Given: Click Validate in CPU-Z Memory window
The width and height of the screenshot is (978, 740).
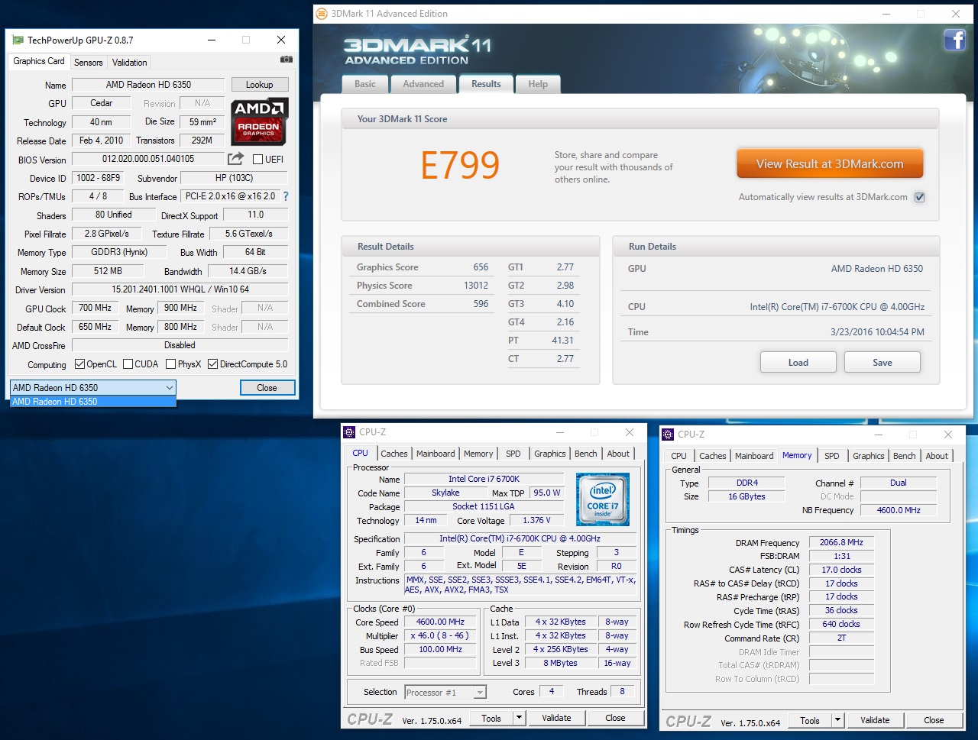Looking at the screenshot, I should pyautogui.click(x=875, y=720).
